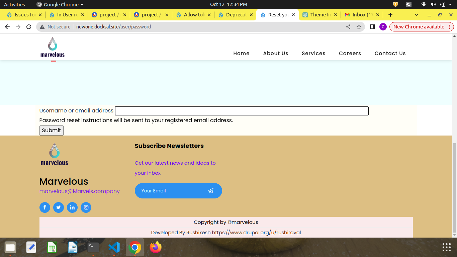This screenshot has height=257, width=457.
Task: Click the Marvelous logo in the header
Action: coord(52,47)
